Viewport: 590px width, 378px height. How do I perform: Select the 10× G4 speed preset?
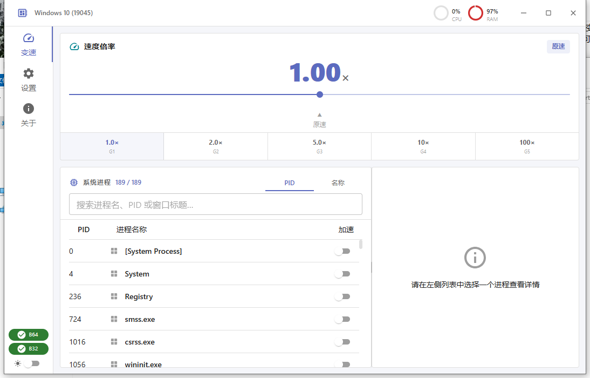[x=423, y=146]
